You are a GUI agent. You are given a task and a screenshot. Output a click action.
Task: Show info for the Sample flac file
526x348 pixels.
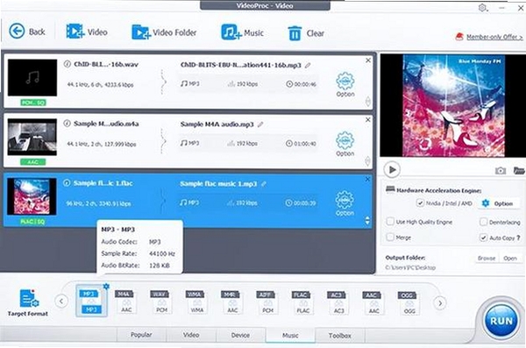67,183
